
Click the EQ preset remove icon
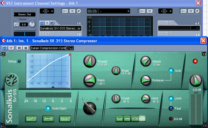tap(94, 11)
